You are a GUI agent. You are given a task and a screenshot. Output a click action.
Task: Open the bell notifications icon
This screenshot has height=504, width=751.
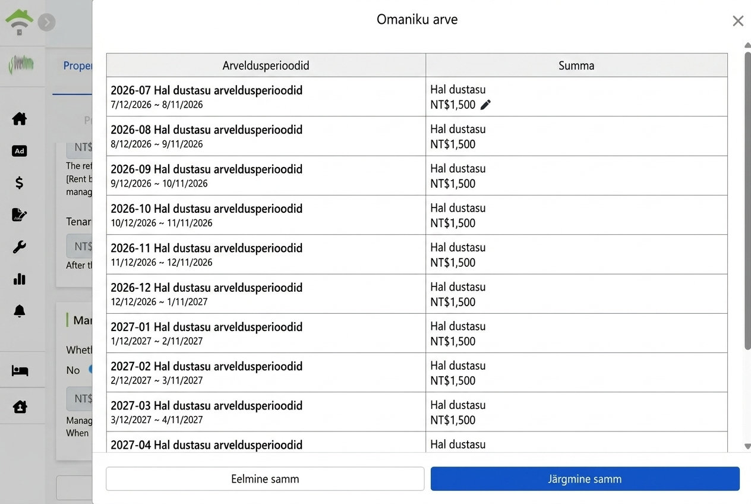20,311
